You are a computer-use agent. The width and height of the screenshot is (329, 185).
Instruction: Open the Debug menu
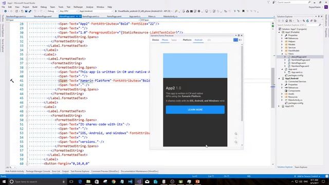click(43, 7)
